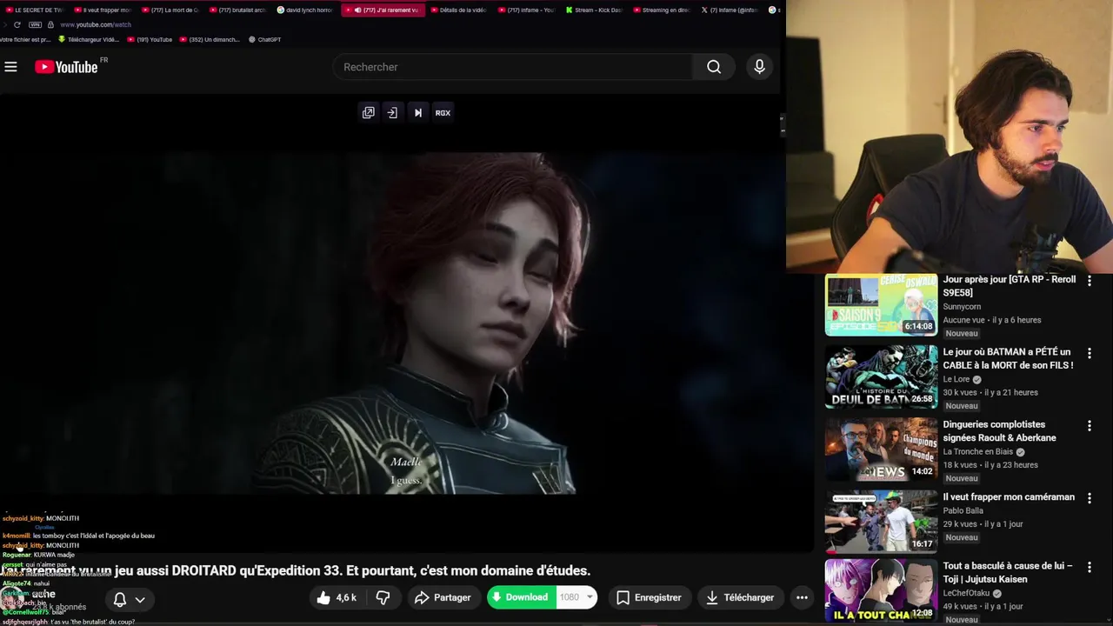This screenshot has width=1113, height=626.
Task: Switch to the LE SECRET DE TW browser tab
Action: (34, 10)
